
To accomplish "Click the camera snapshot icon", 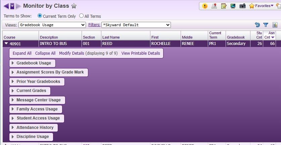I will tap(242, 6).
